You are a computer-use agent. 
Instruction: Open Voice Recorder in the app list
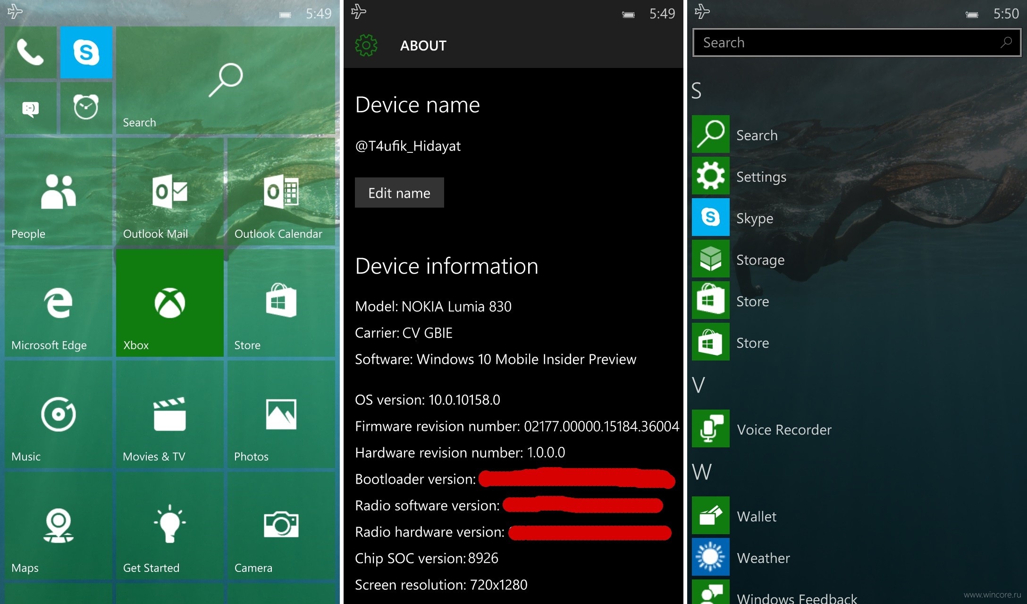857,429
